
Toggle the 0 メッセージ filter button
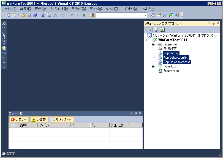pyautogui.click(x=62, y=119)
